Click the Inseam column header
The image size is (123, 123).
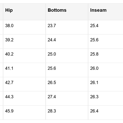pyautogui.click(x=98, y=10)
